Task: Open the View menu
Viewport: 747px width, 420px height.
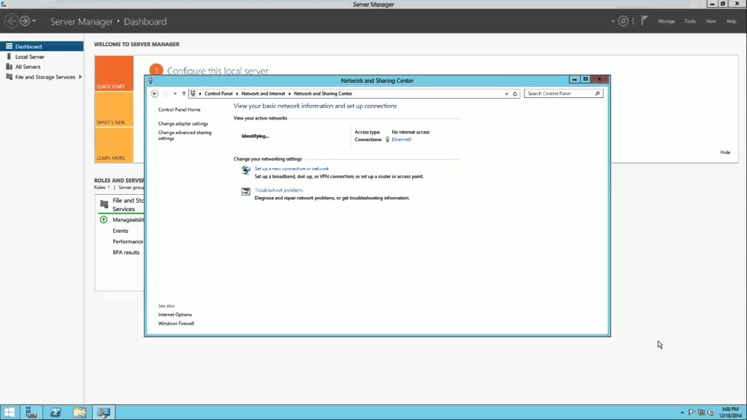Action: 711,21
